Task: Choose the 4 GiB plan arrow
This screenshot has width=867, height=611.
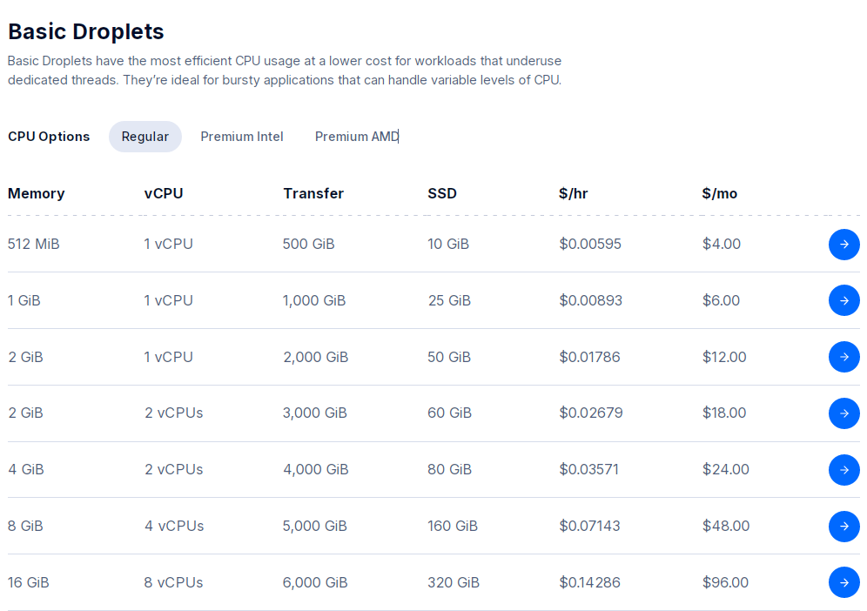Action: [843, 470]
